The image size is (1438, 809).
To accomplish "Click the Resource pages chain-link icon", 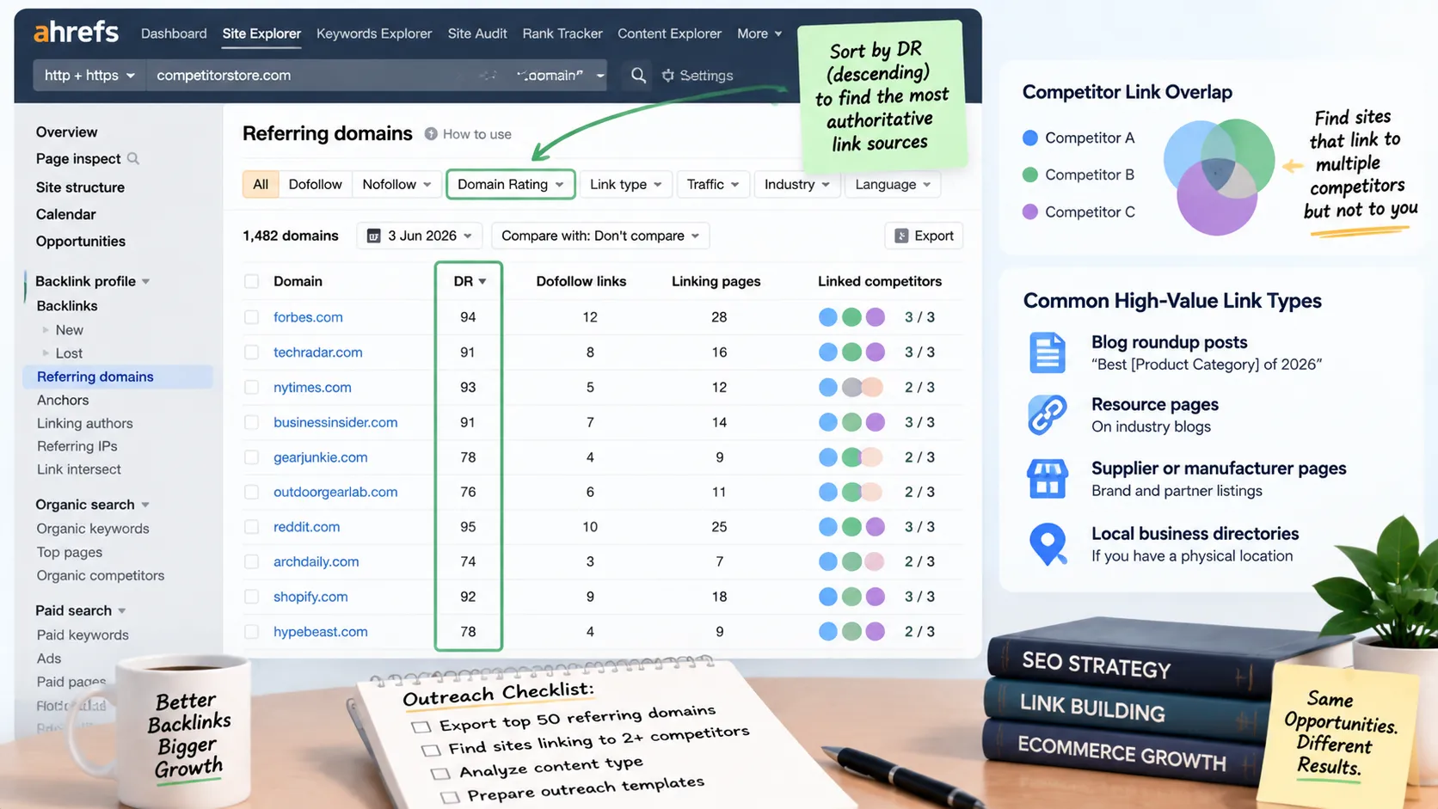I will [1048, 415].
